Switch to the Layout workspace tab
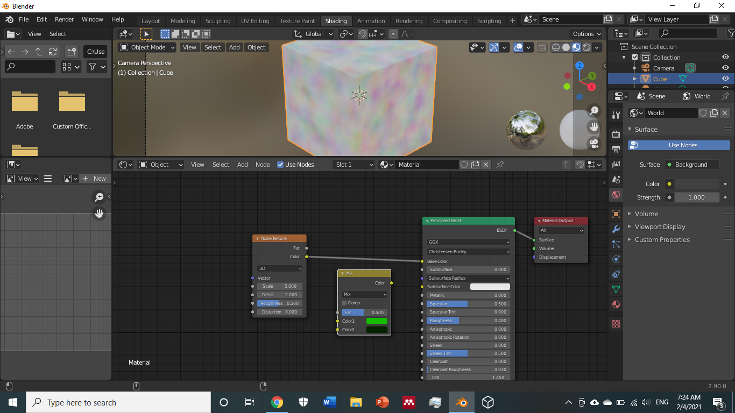 pyautogui.click(x=151, y=21)
